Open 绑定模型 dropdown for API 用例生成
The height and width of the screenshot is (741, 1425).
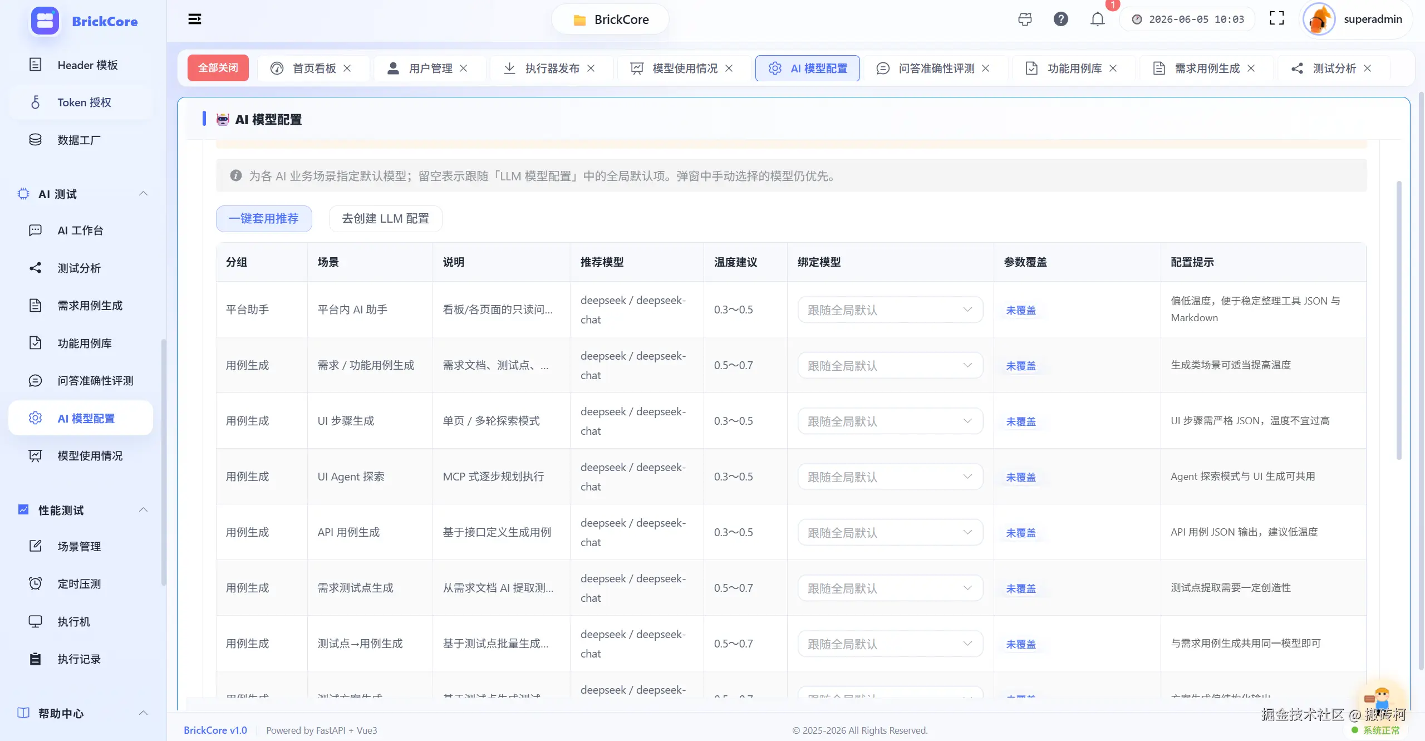(x=890, y=532)
